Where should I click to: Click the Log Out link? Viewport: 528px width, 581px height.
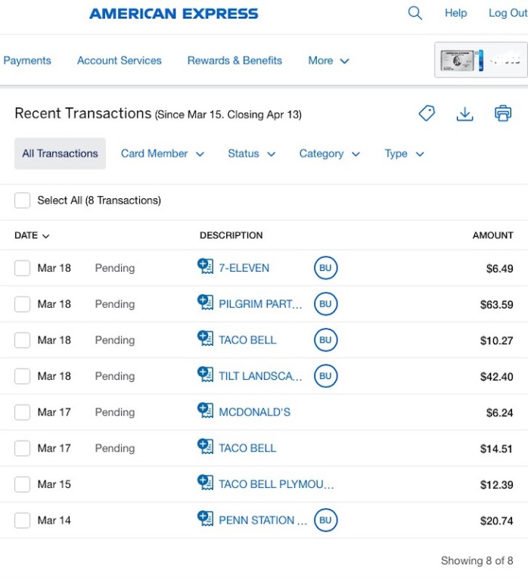(508, 13)
